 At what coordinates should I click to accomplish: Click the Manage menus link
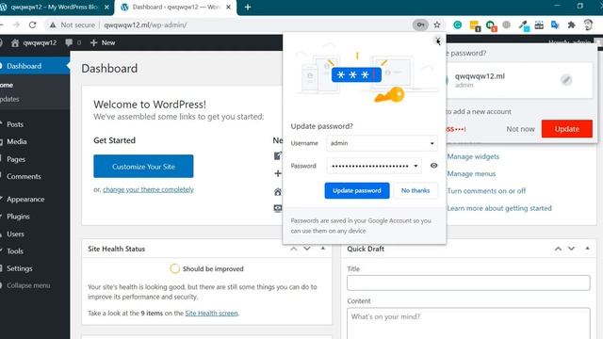(471, 173)
